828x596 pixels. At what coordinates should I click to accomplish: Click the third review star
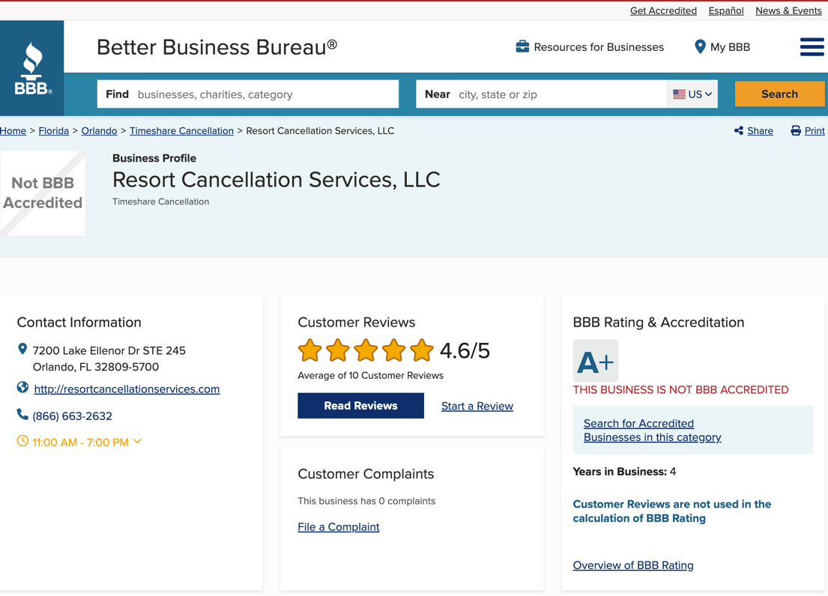pos(366,350)
